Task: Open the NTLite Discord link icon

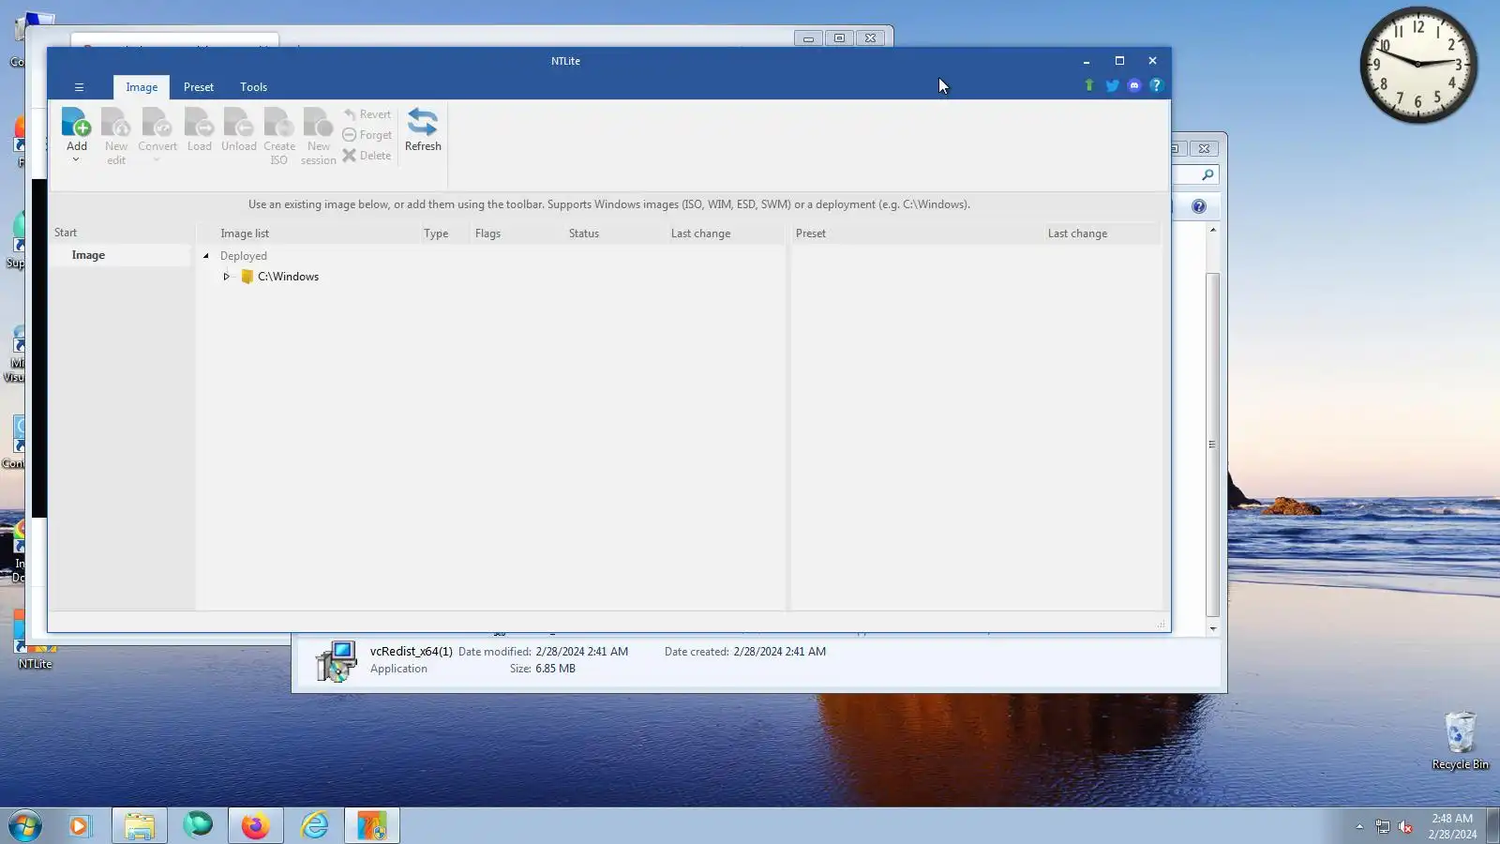Action: point(1134,85)
